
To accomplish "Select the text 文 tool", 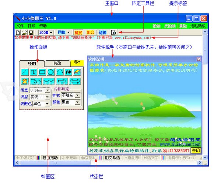I will coord(25,81).
